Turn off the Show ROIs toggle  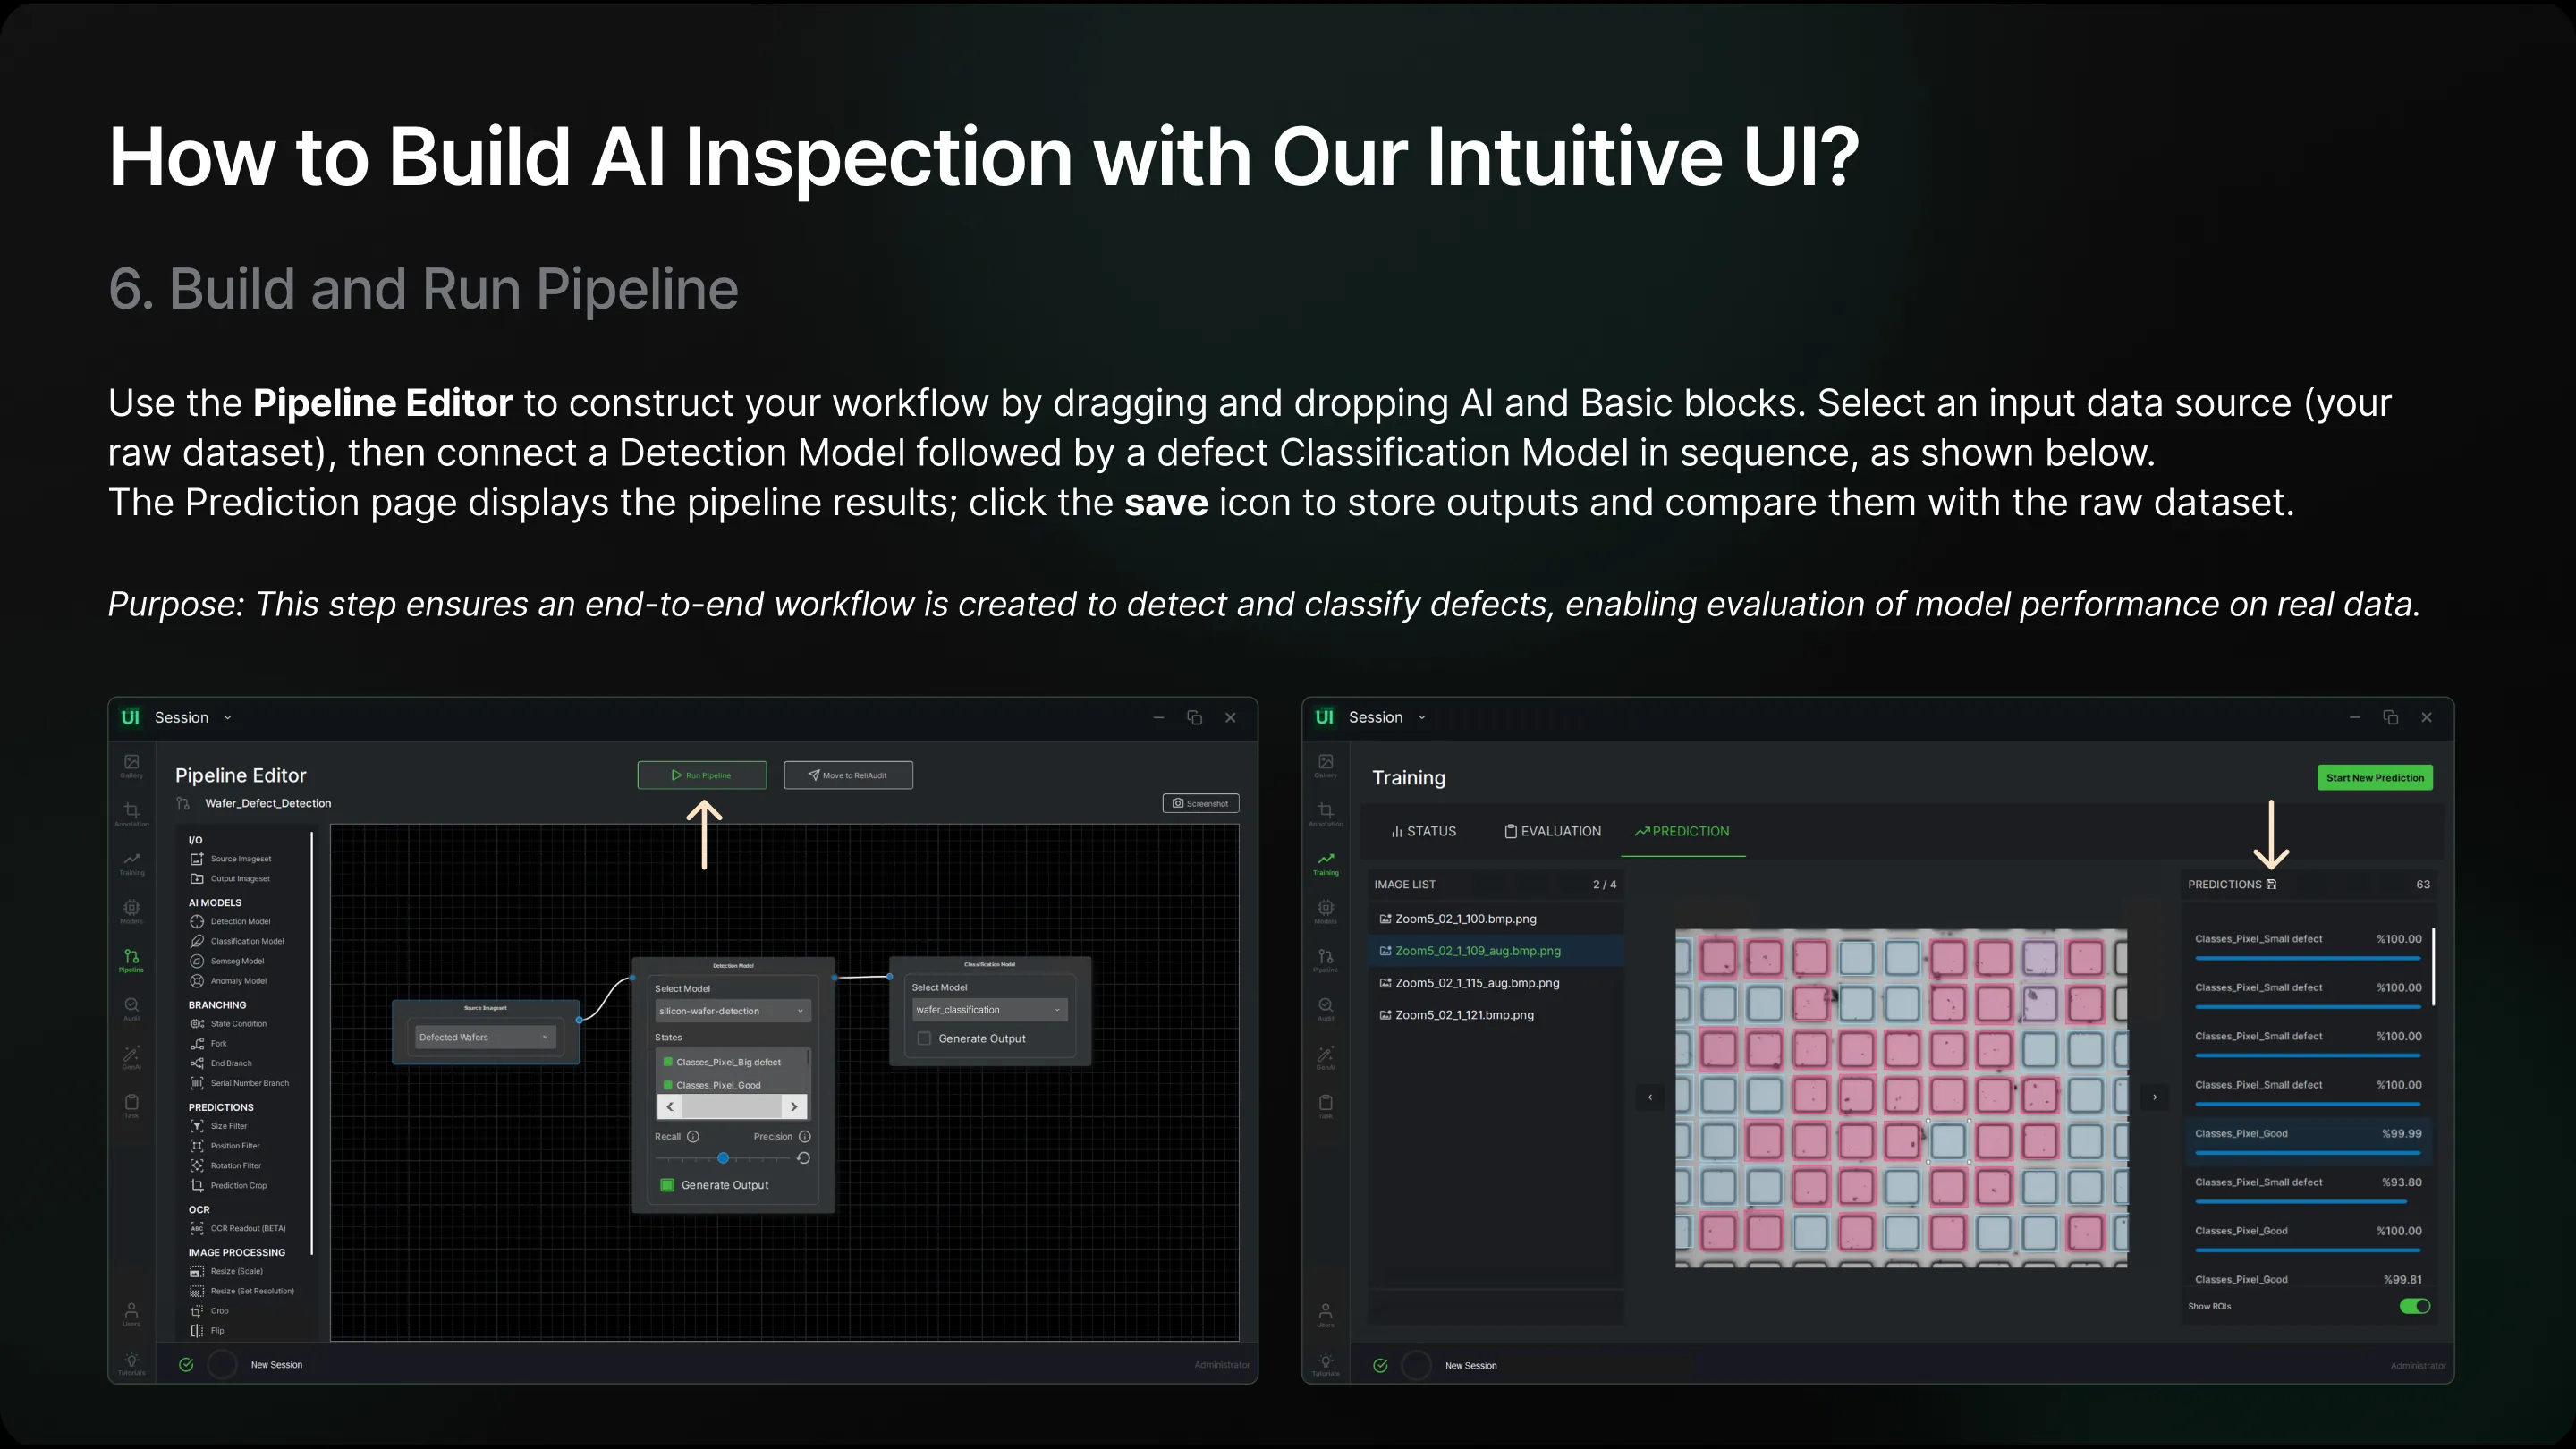pyautogui.click(x=2415, y=1306)
